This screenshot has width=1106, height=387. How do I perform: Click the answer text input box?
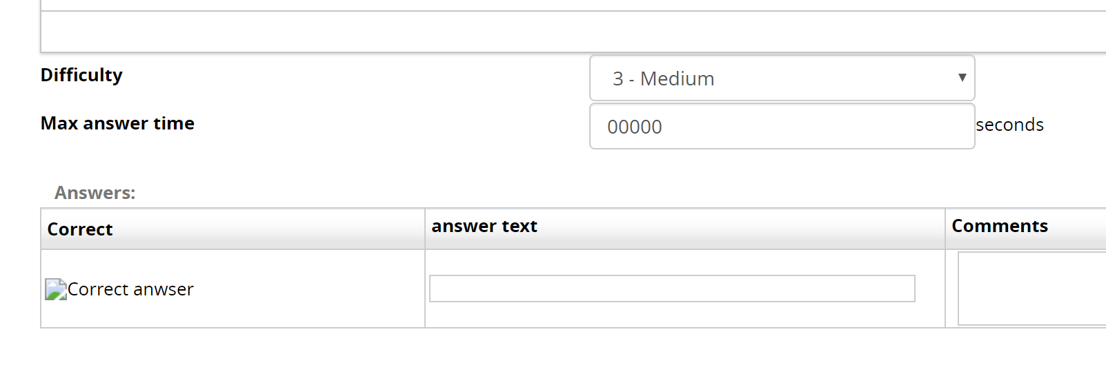[x=672, y=289]
